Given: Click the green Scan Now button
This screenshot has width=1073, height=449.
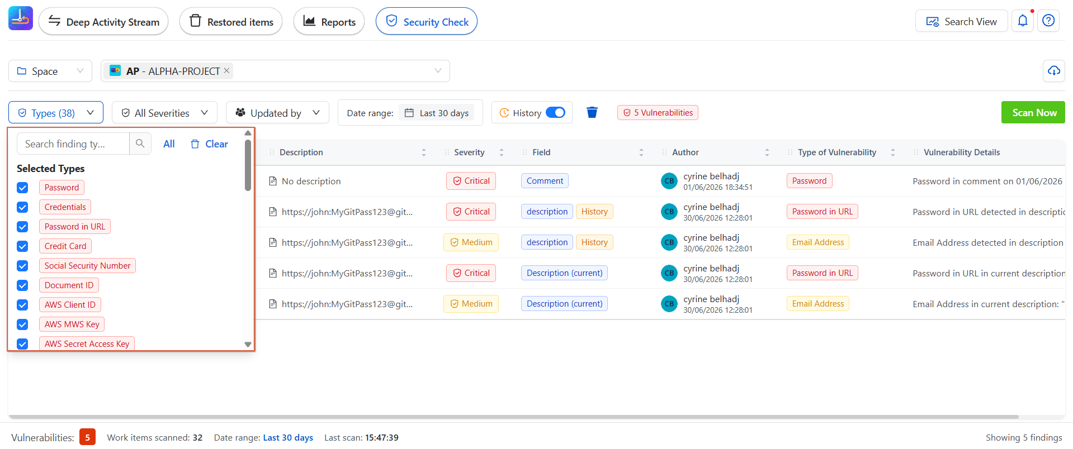Looking at the screenshot, I should [1033, 112].
